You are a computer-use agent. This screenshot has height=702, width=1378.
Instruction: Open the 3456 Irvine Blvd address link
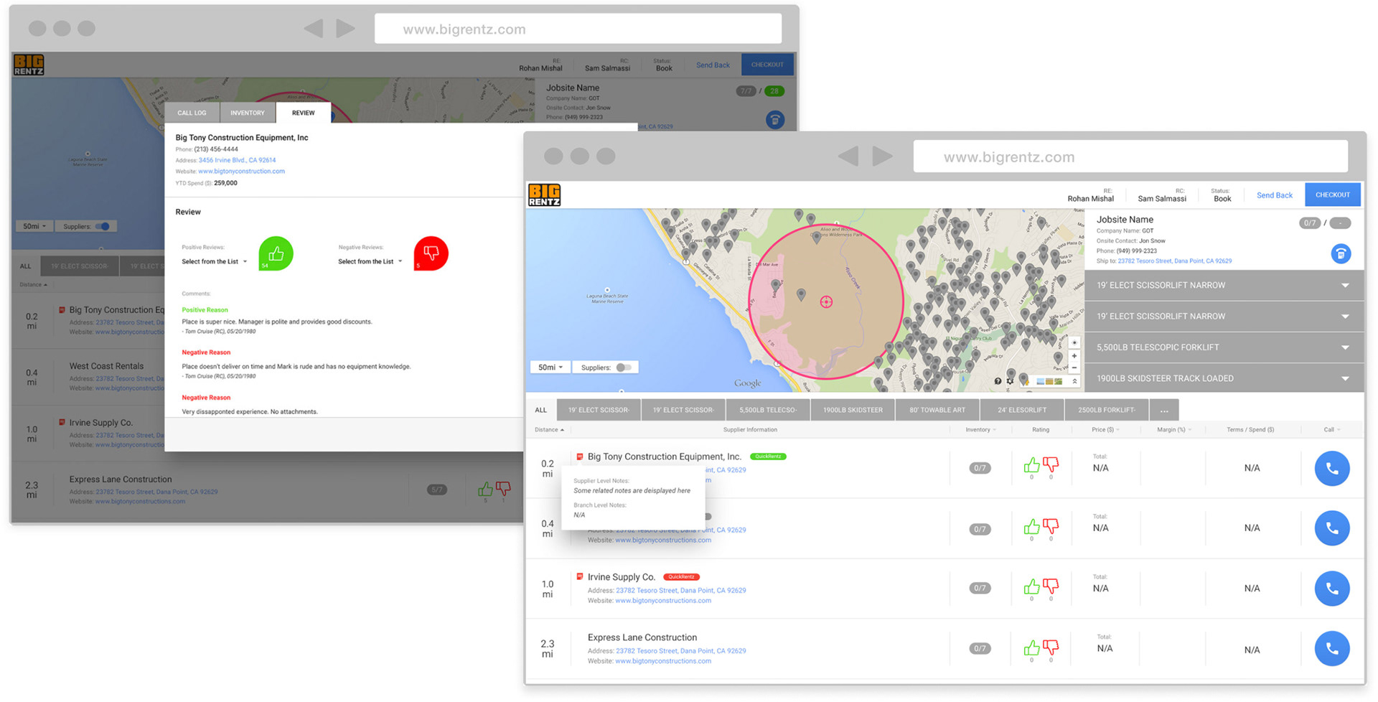click(x=237, y=160)
